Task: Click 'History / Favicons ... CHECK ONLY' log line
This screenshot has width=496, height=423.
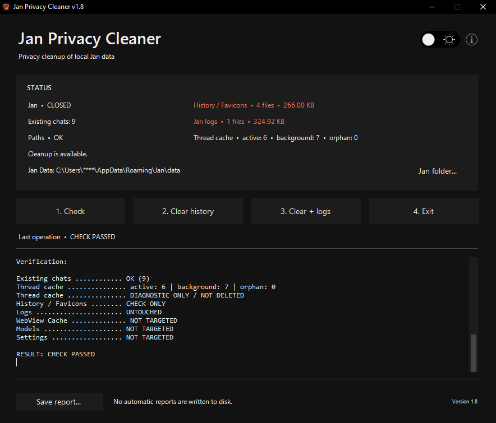Action: point(91,304)
